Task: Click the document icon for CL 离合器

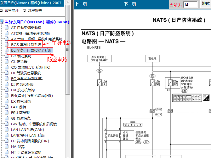Action: tap(7, 61)
